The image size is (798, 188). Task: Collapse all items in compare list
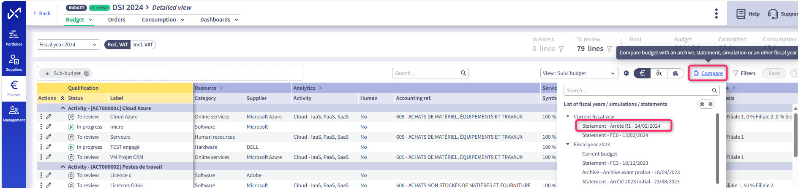pyautogui.click(x=702, y=104)
